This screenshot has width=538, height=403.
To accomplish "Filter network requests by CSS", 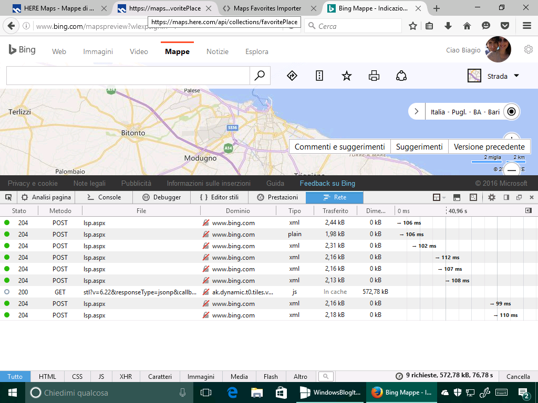I will 77,376.
